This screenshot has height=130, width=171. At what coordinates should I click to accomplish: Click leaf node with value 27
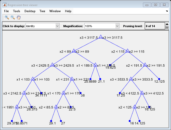(61, 121)
